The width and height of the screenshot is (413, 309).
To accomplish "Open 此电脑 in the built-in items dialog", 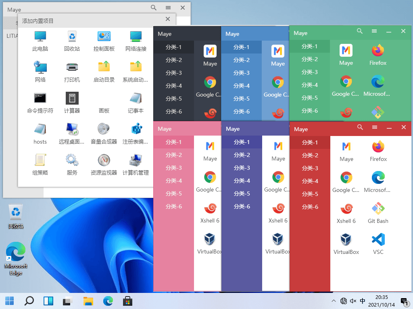I will pyautogui.click(x=40, y=41).
